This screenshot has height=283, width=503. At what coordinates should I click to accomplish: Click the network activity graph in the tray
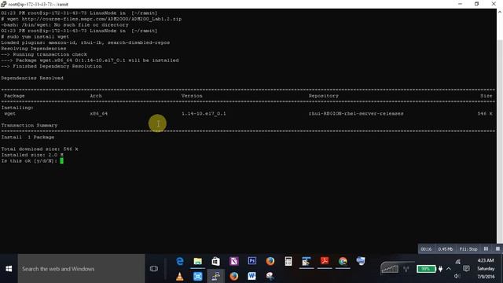(x=390, y=269)
